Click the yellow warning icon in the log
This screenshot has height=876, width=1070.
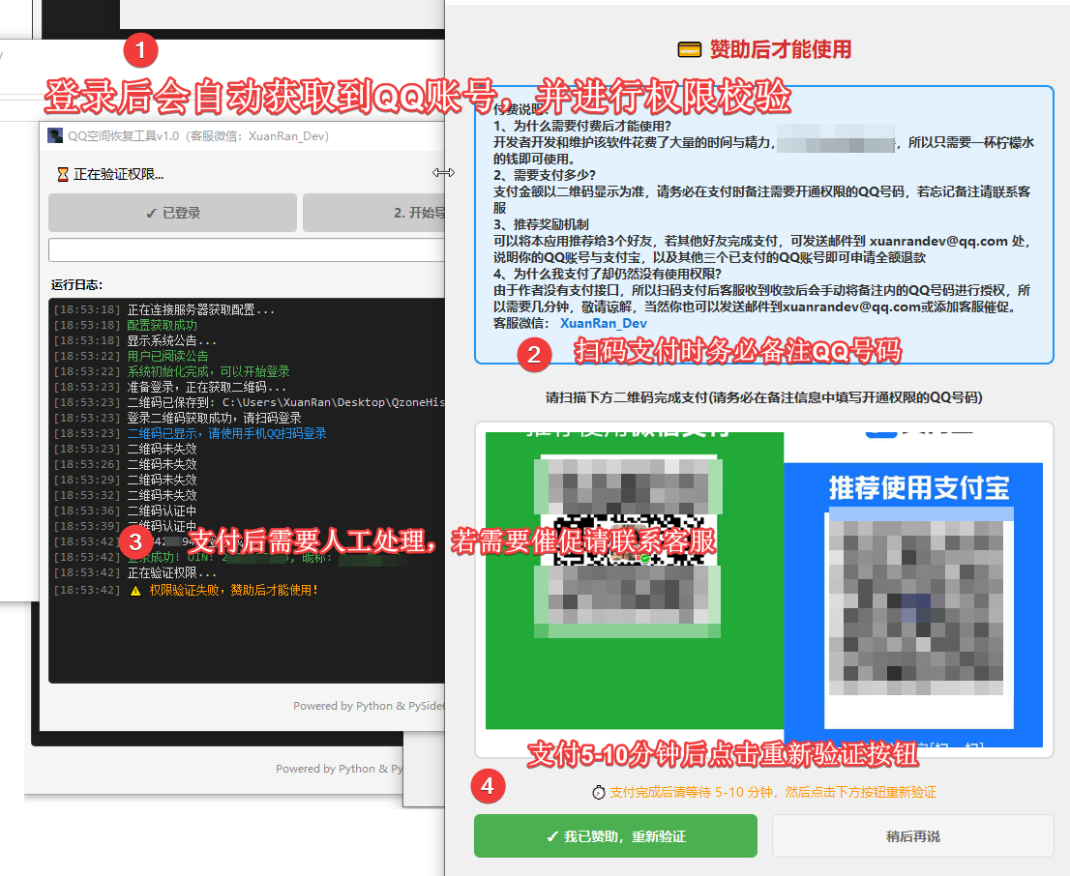[x=135, y=590]
